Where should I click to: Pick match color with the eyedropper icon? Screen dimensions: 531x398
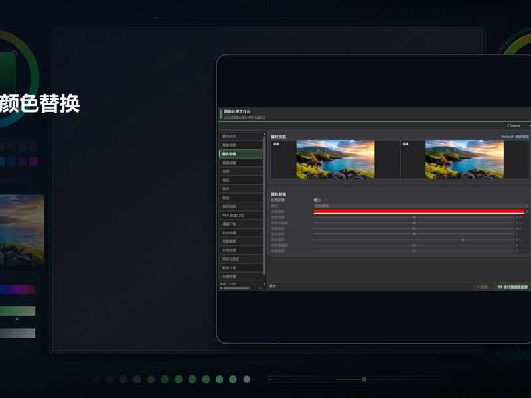pos(526,212)
